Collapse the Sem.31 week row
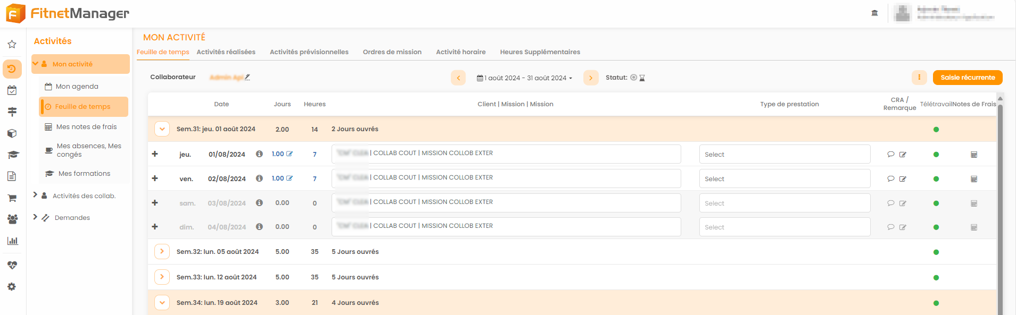This screenshot has height=315, width=1016. (162, 129)
